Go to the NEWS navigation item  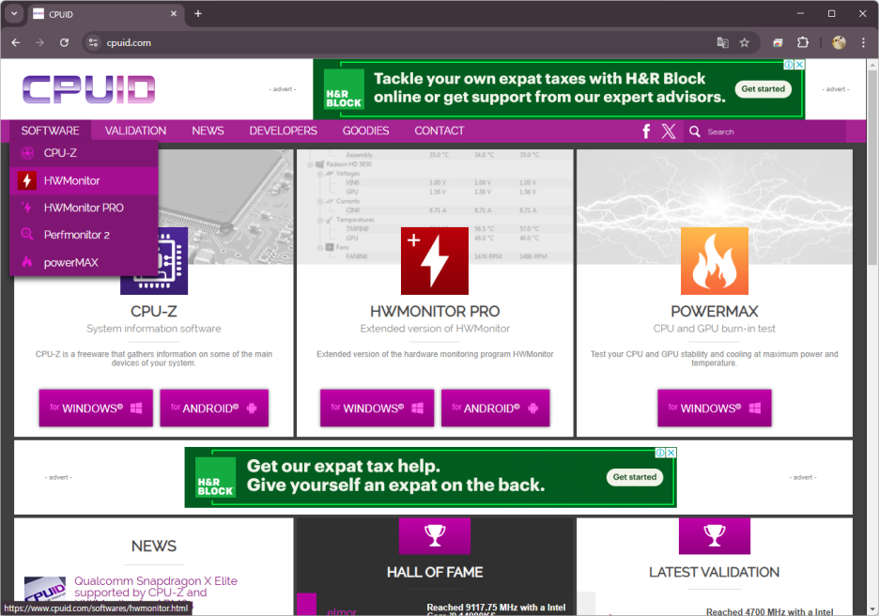coord(208,131)
